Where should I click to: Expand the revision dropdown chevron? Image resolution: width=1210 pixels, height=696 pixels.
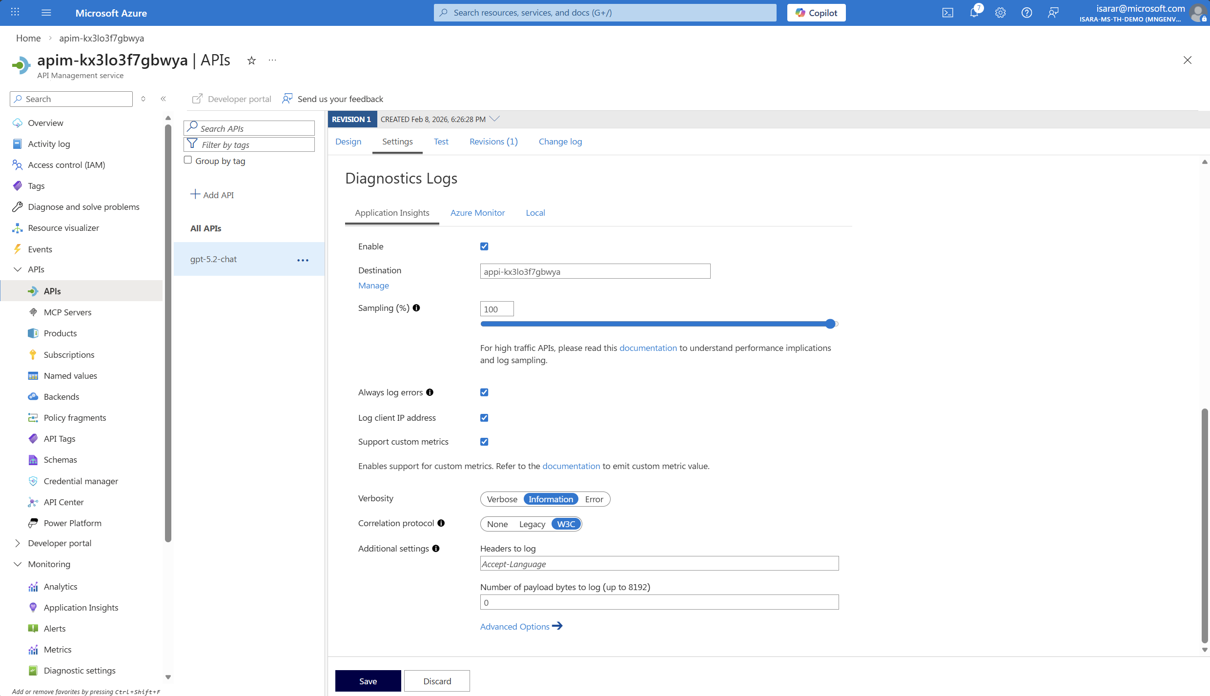tap(494, 119)
